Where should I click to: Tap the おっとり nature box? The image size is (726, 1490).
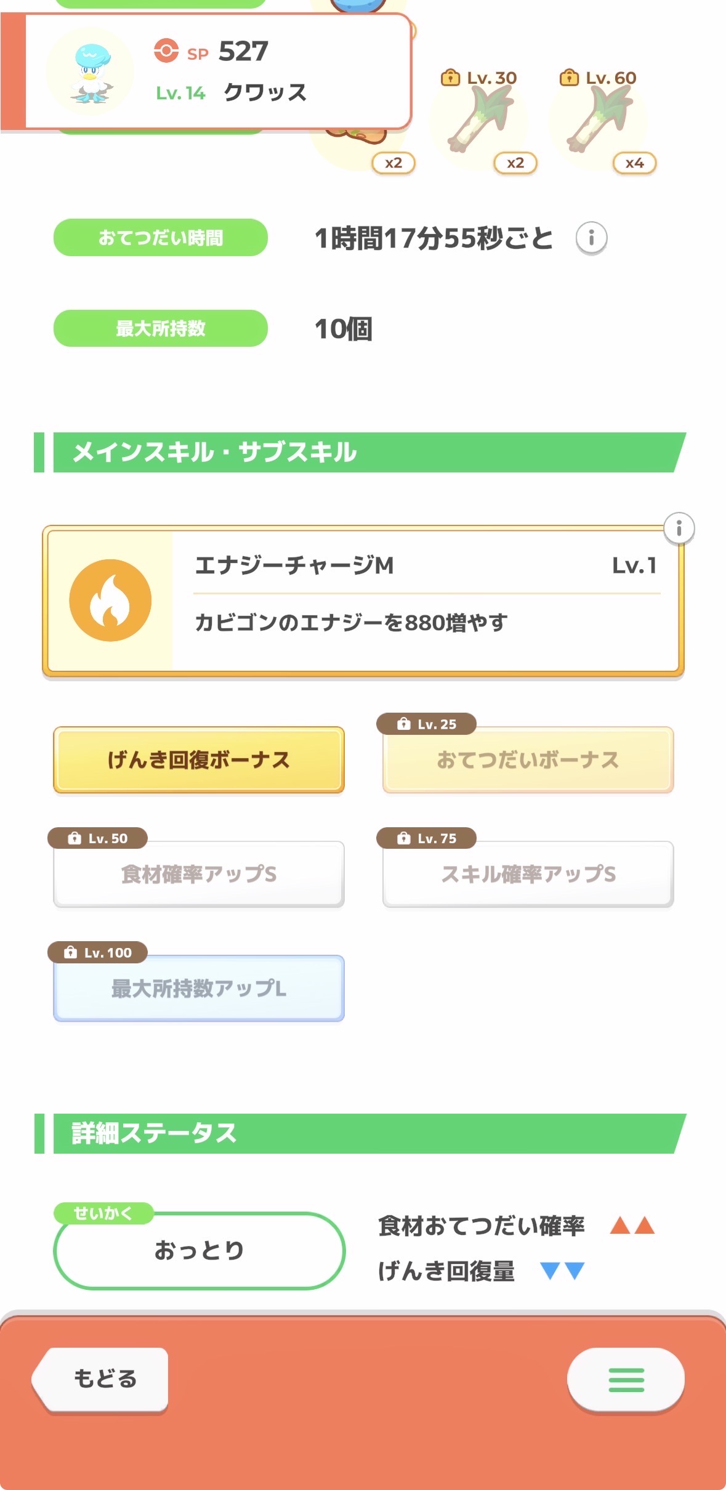coord(199,1250)
